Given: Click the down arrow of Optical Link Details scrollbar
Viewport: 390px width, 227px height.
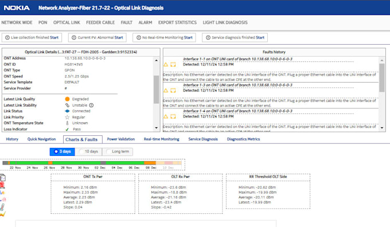Looking at the screenshot, I should tap(156, 128).
